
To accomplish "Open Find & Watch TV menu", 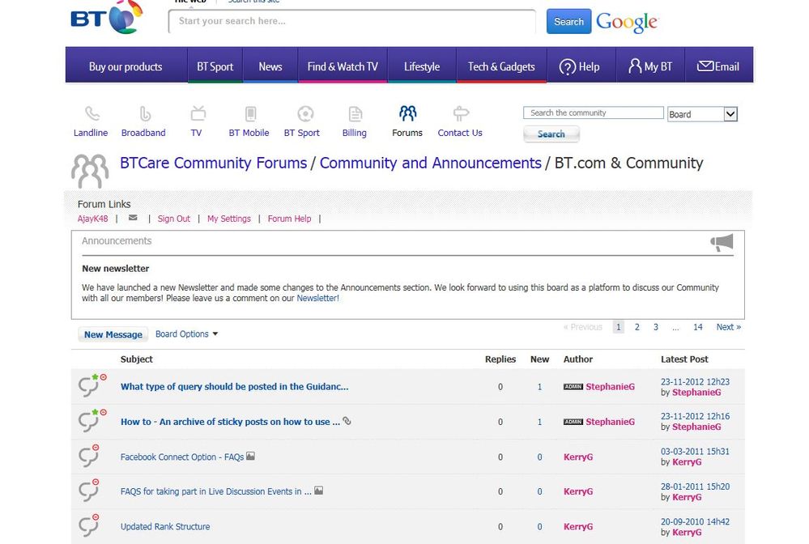I will 343,66.
